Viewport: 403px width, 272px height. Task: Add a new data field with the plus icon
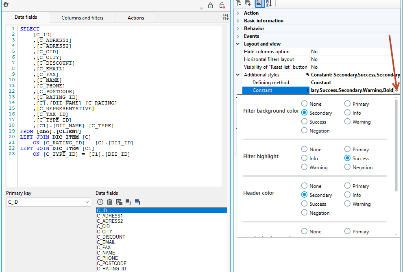click(100, 202)
